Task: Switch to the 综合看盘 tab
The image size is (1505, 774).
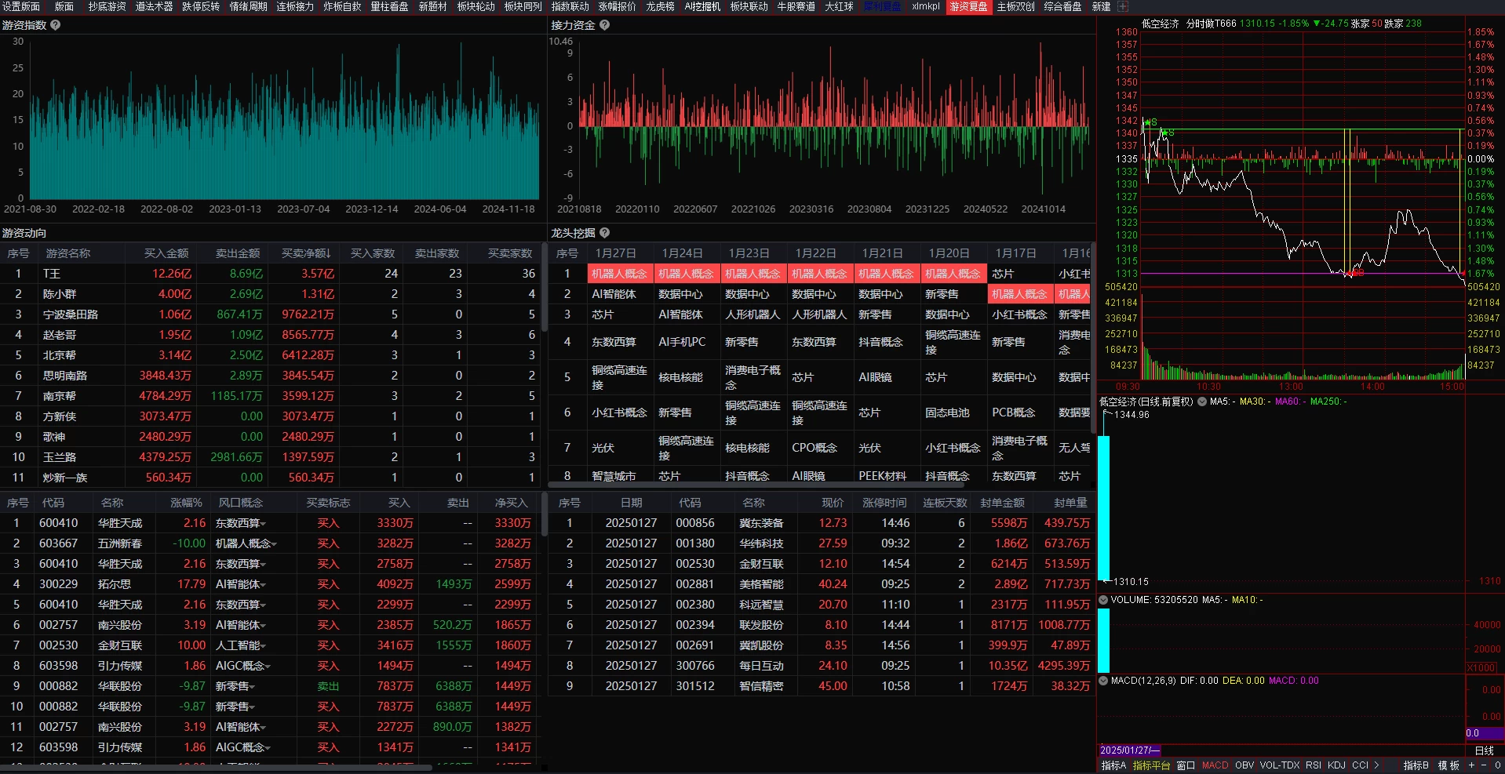Action: tap(1062, 6)
